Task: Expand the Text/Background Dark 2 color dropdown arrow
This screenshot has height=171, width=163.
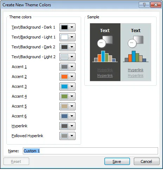Action: click(x=72, y=47)
